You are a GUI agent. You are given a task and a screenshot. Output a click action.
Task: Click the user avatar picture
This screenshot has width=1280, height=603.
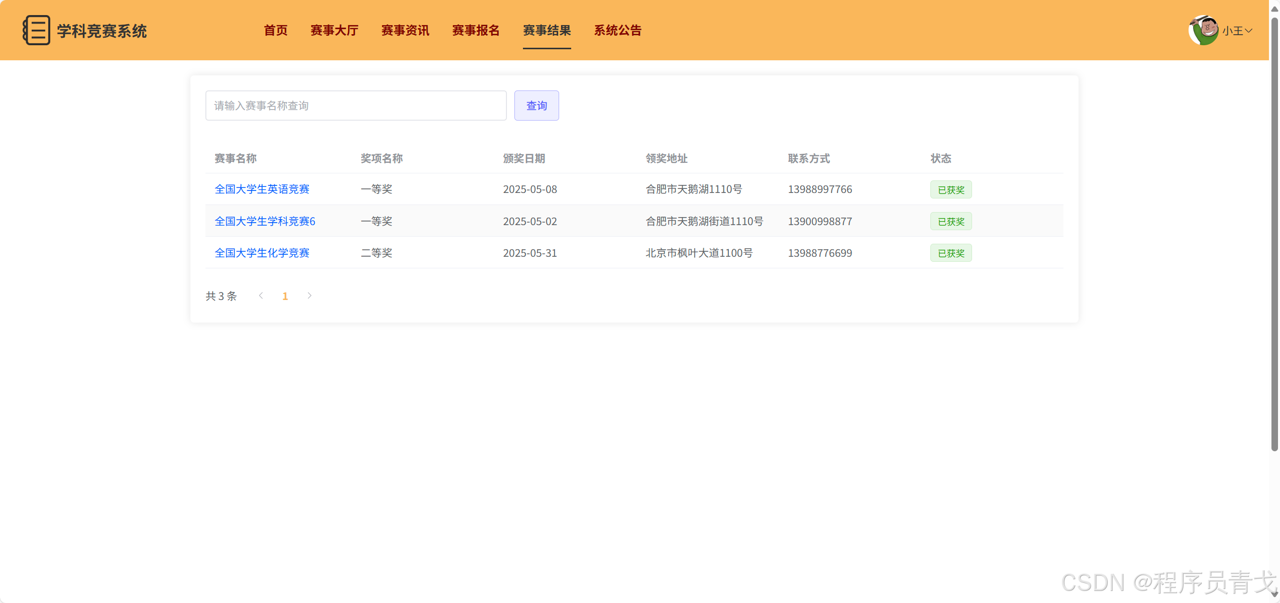[1203, 30]
